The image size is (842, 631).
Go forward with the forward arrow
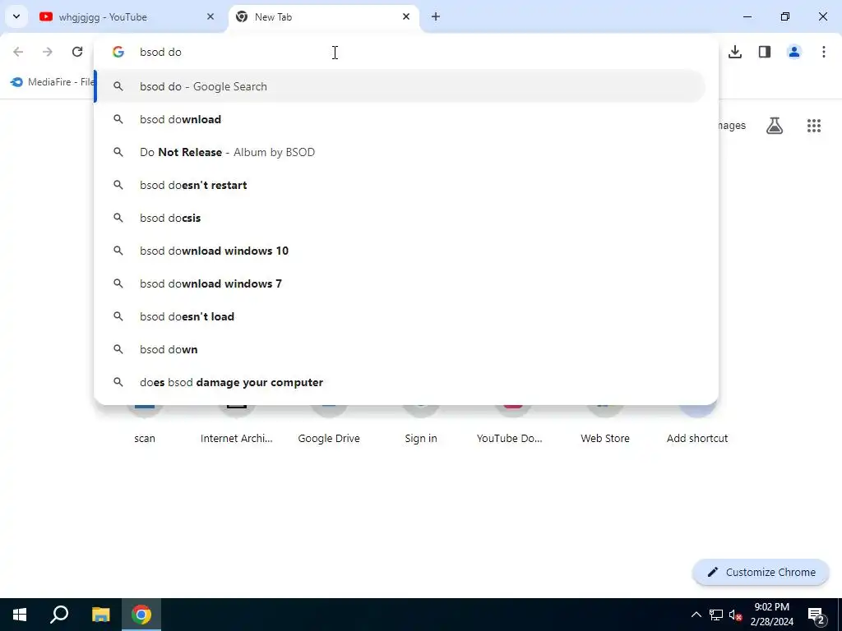click(x=48, y=52)
